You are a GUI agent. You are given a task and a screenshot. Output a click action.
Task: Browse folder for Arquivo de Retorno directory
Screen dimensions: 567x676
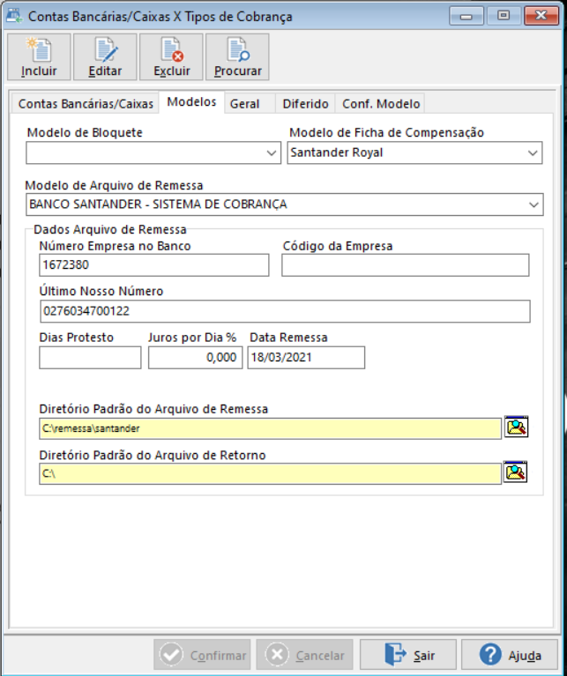point(516,472)
